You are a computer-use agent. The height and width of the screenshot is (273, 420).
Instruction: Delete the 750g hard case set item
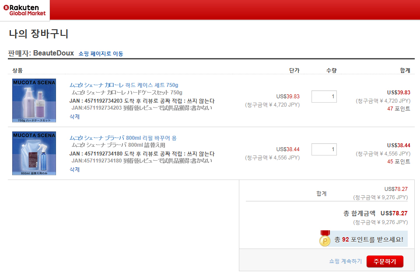74,117
